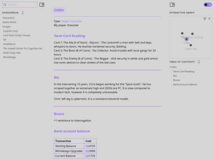Viewport: 214px width, 160px height.
Task: Switch the dark mode toggle
Action: [x=208, y=5]
